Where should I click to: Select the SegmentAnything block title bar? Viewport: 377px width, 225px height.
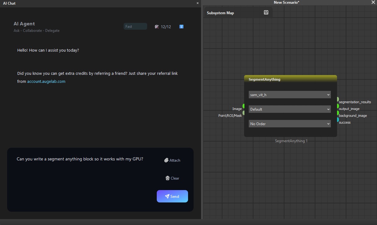tap(290, 79)
